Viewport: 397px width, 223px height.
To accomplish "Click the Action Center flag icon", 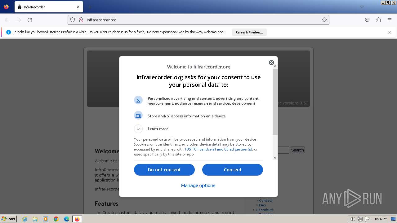I will [368, 219].
